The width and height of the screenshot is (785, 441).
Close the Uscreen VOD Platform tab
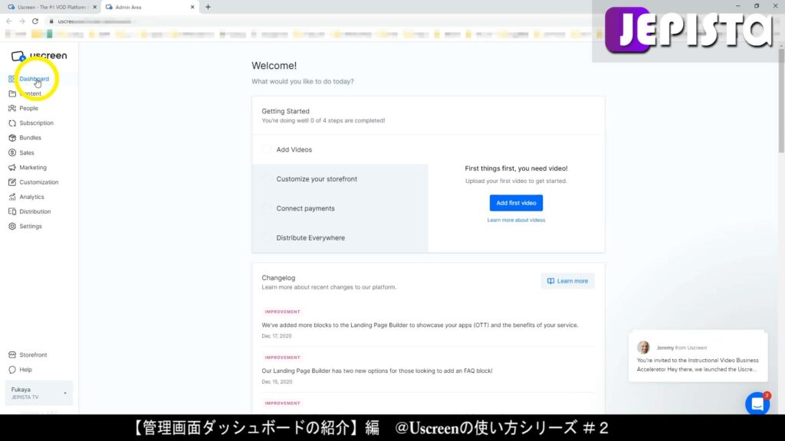point(94,7)
